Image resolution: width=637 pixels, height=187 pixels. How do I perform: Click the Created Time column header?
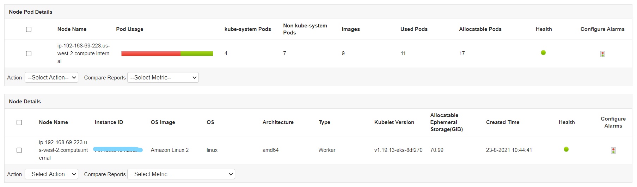coord(502,122)
